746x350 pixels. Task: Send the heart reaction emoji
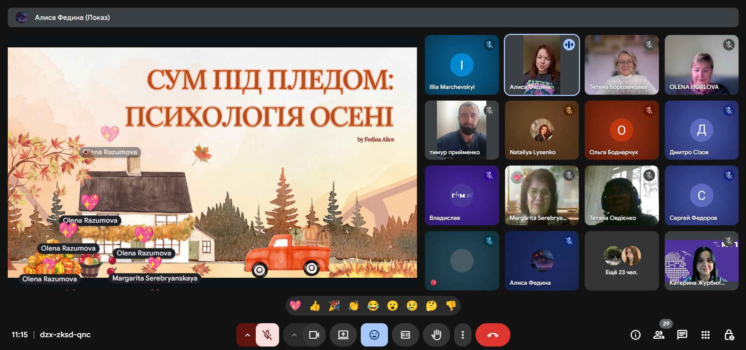[295, 306]
